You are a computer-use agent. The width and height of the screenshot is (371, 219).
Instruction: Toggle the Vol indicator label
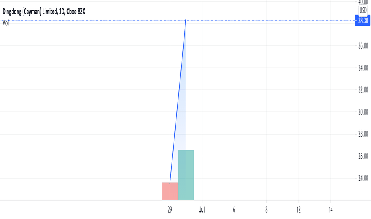(x=6, y=23)
